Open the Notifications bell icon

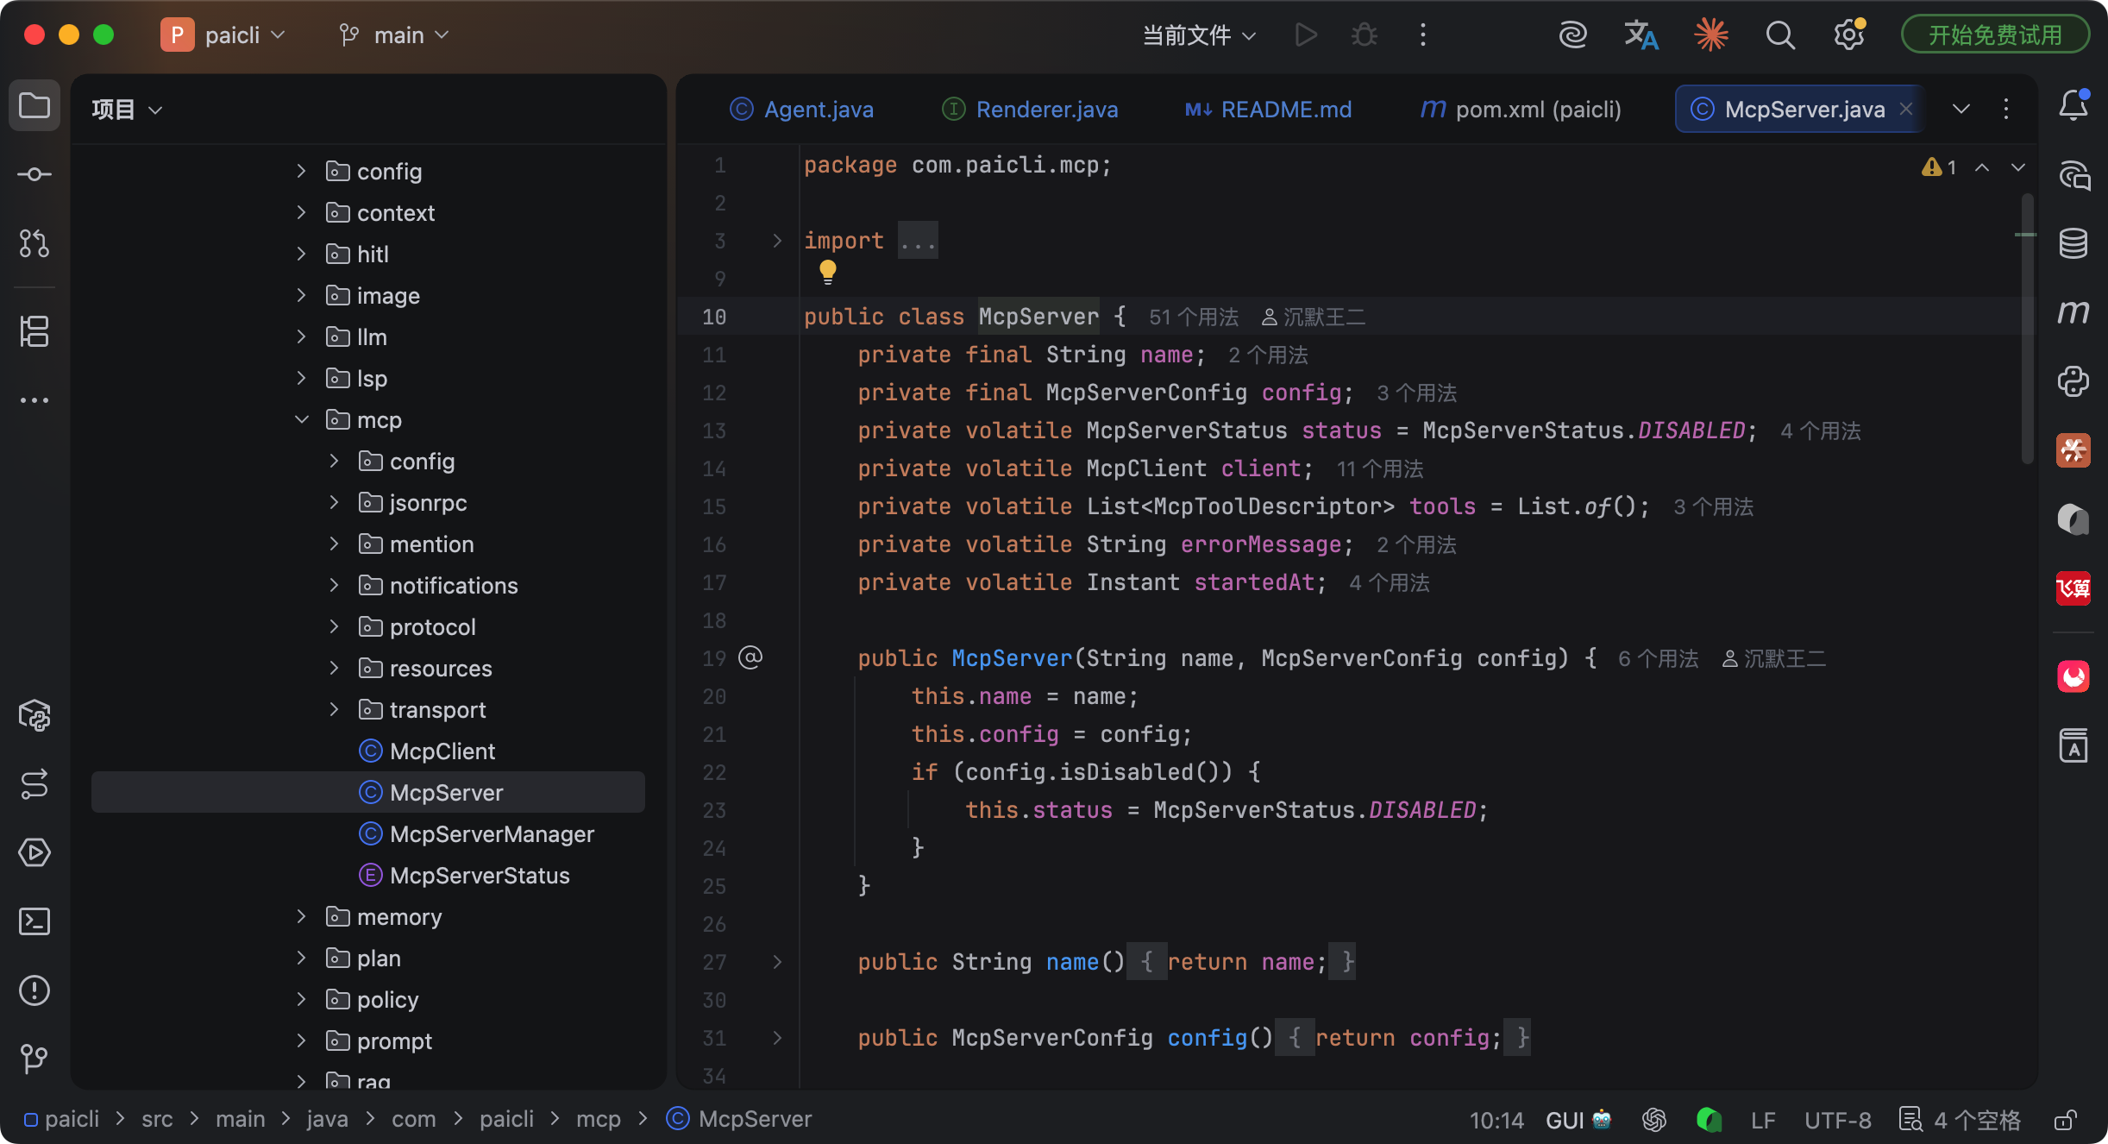click(2073, 106)
